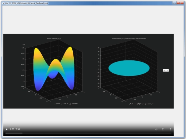Click the video progress bar
The height and width of the screenshot is (139, 186).
click(x=89, y=133)
